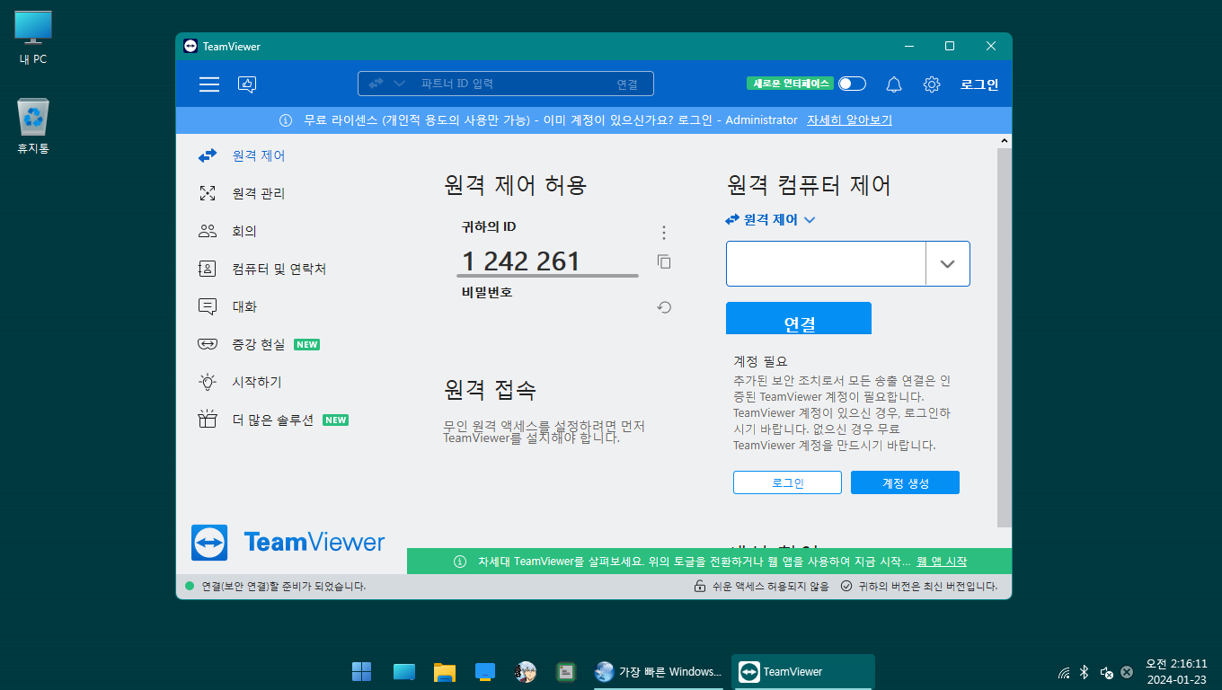Screen dimensions: 1222x690
Task: Click the 연결 button in the top search bar
Action: [x=627, y=84]
